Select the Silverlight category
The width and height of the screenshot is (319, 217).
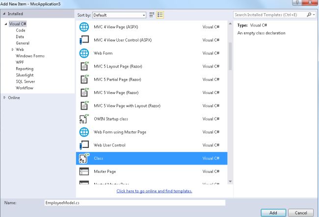coord(25,75)
